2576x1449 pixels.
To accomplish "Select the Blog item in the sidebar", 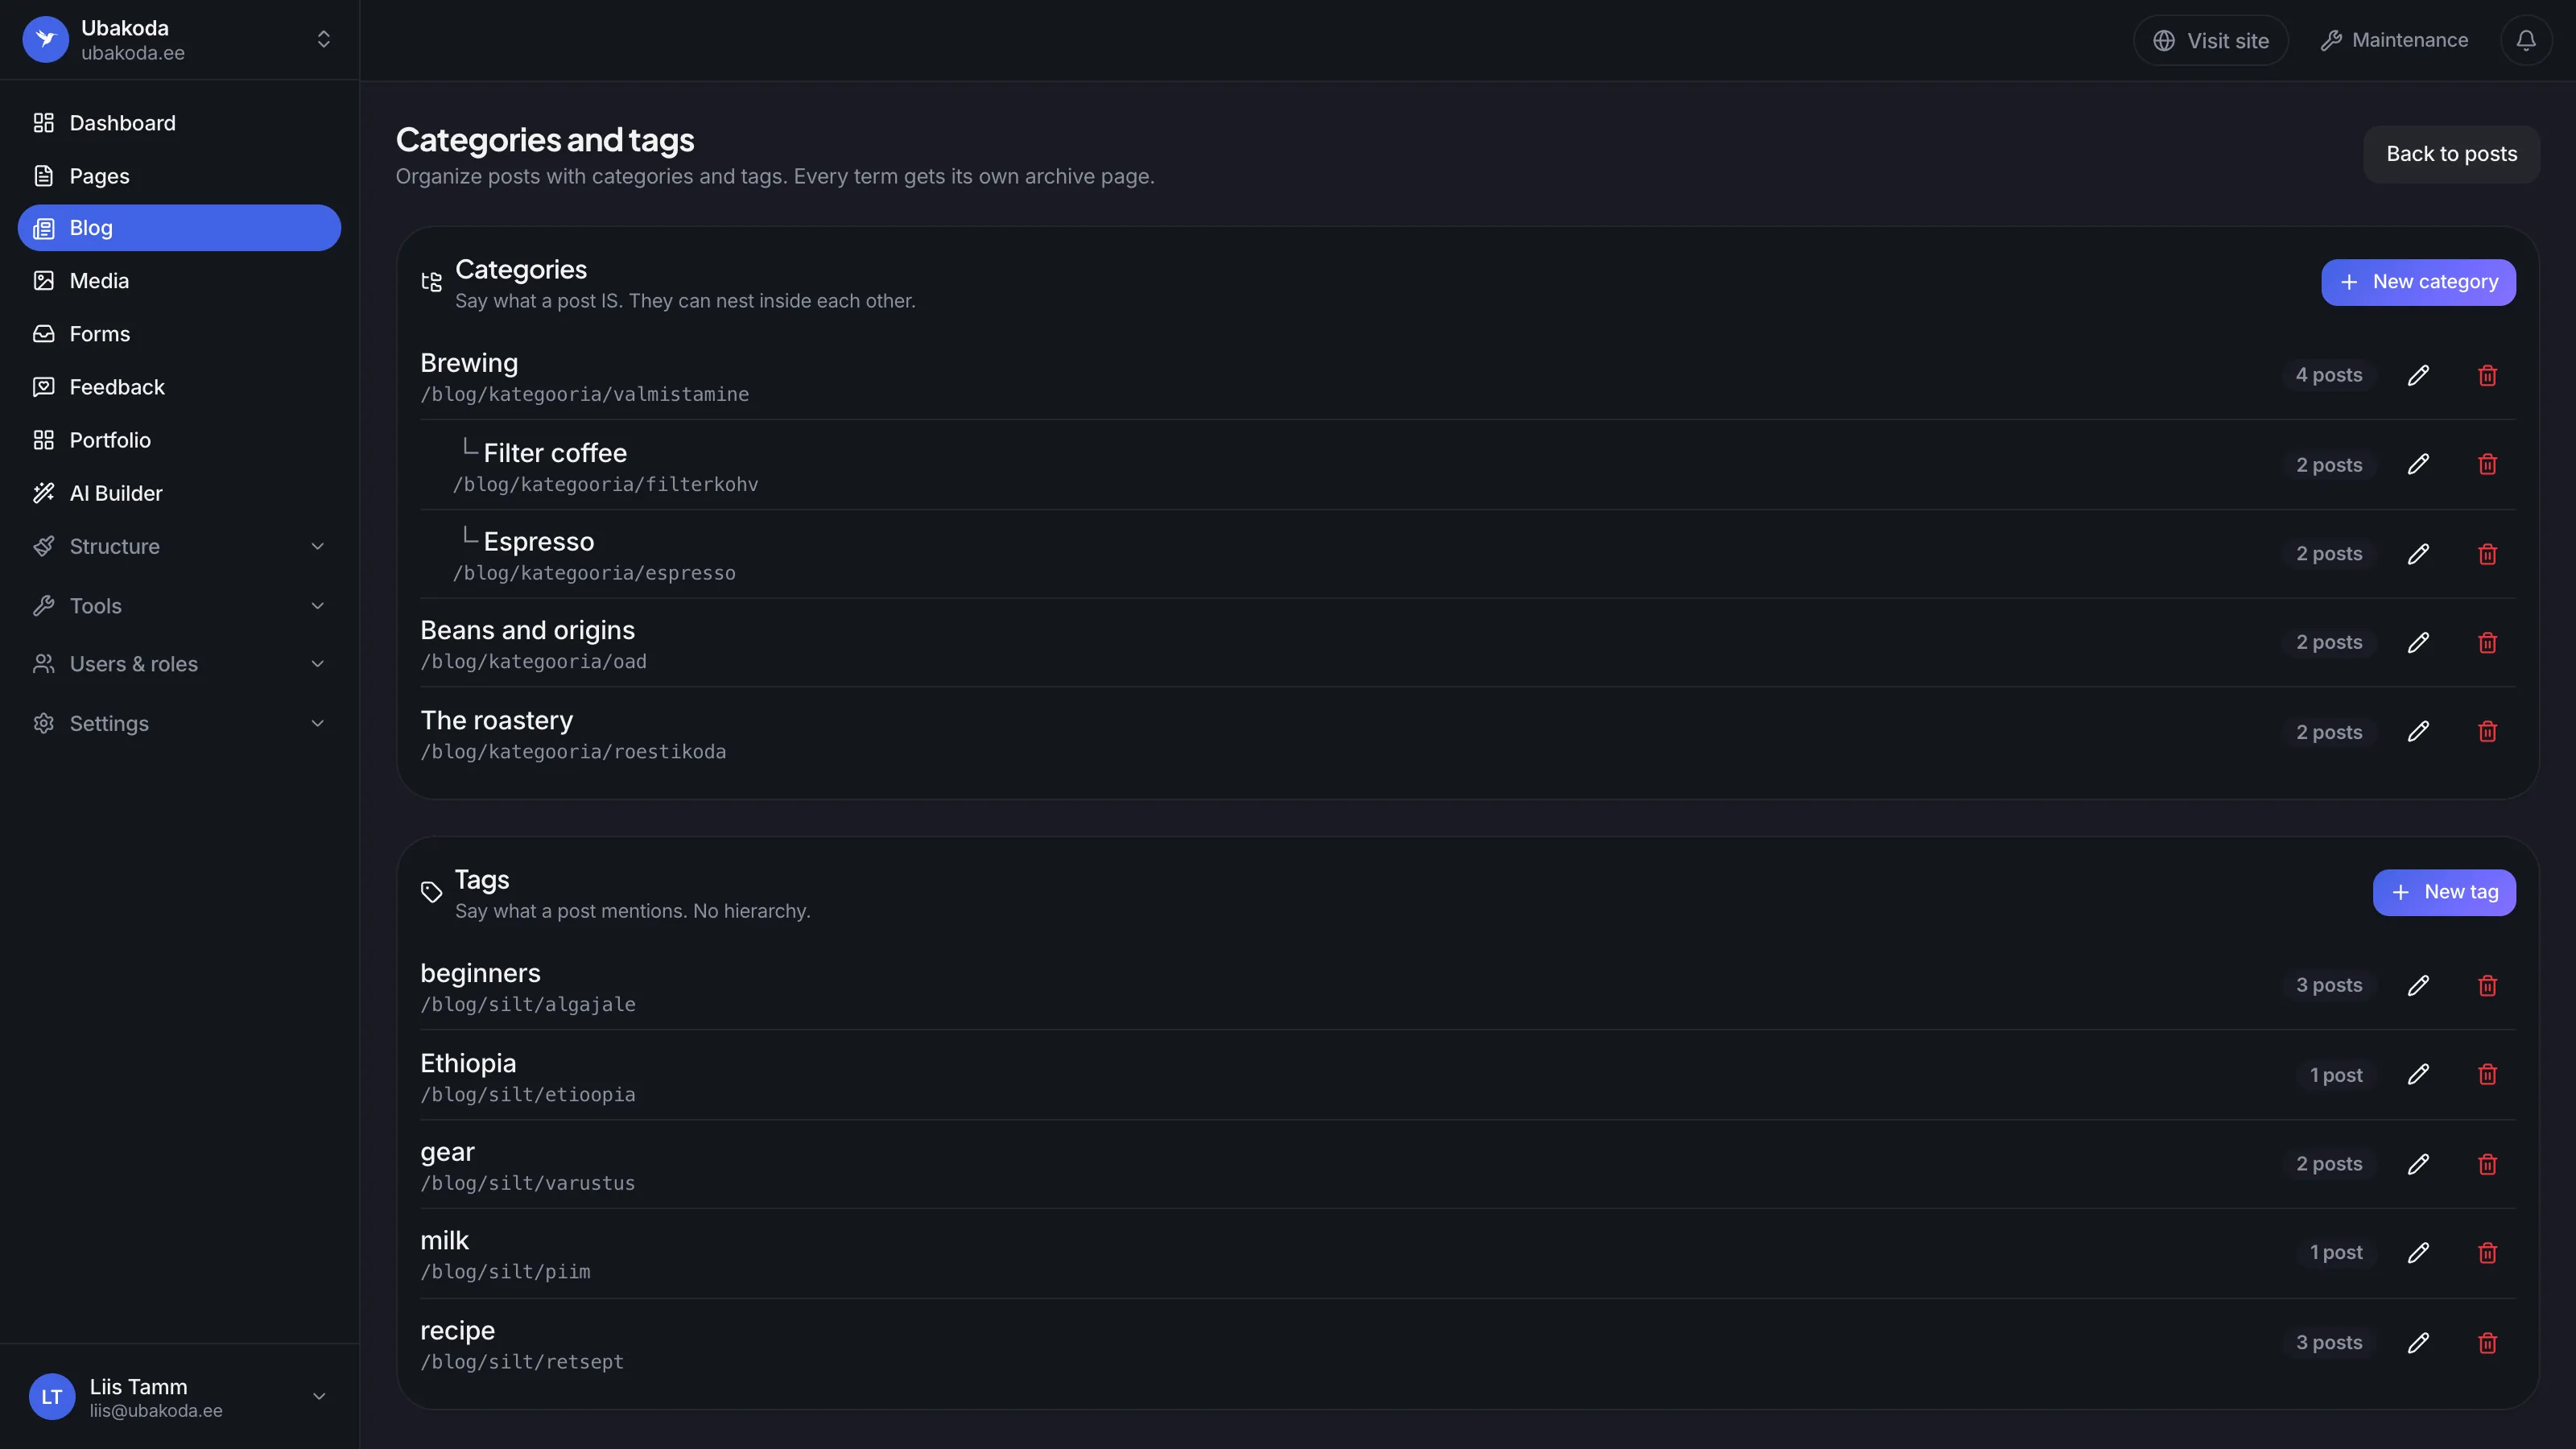I will point(179,228).
